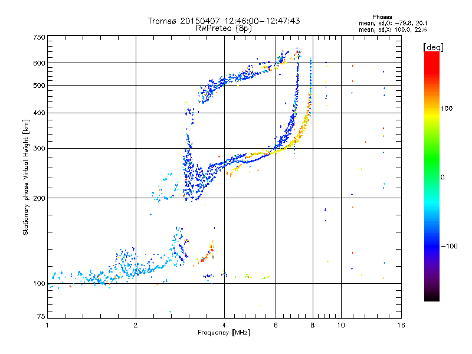The width and height of the screenshot is (472, 354).
Task: Click the y-axis tick label '75'
Action: [41, 316]
